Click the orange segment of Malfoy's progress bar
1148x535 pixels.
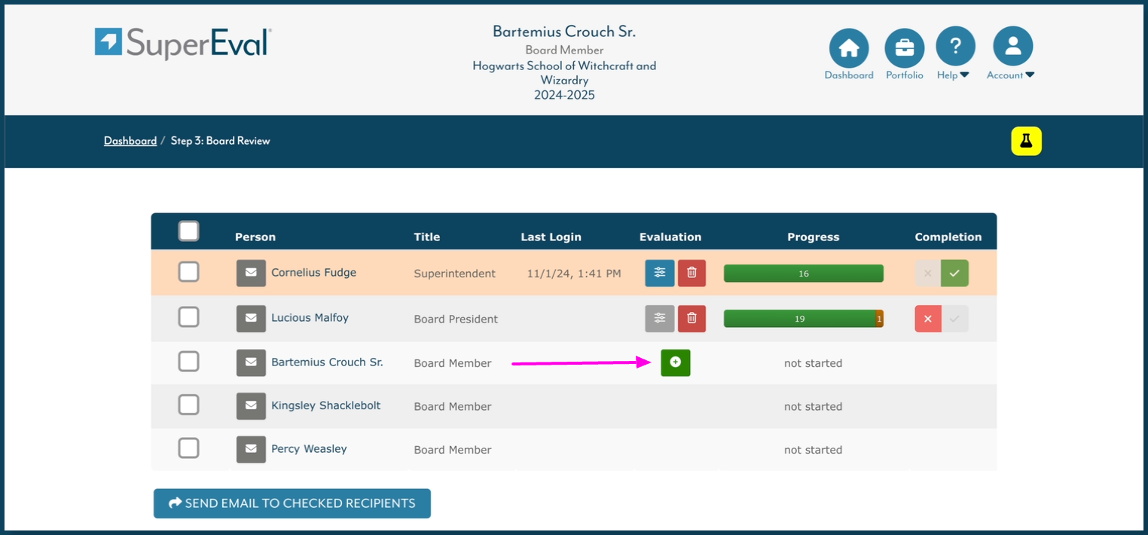tap(879, 319)
